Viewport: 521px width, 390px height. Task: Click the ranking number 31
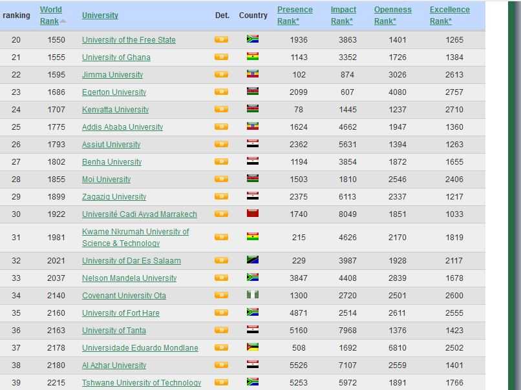point(16,238)
